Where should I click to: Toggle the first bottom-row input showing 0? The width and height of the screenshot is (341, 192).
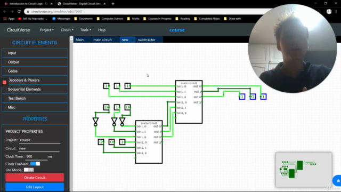click(x=101, y=142)
